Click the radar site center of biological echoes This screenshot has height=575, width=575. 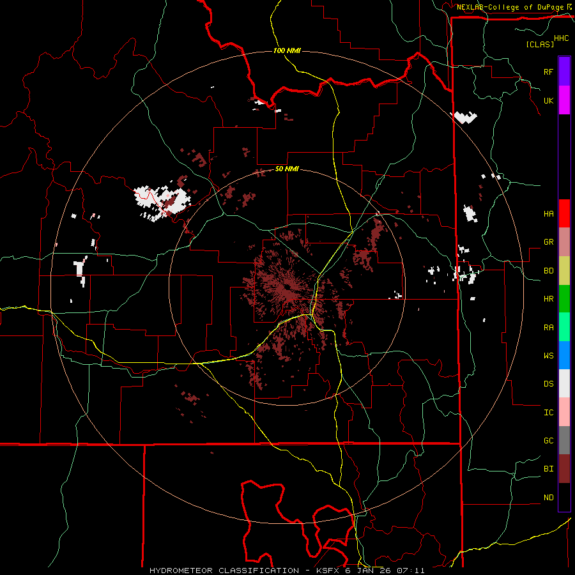[287, 287]
